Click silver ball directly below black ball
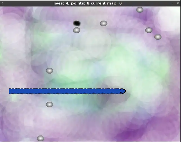 pyautogui.click(x=77, y=30)
